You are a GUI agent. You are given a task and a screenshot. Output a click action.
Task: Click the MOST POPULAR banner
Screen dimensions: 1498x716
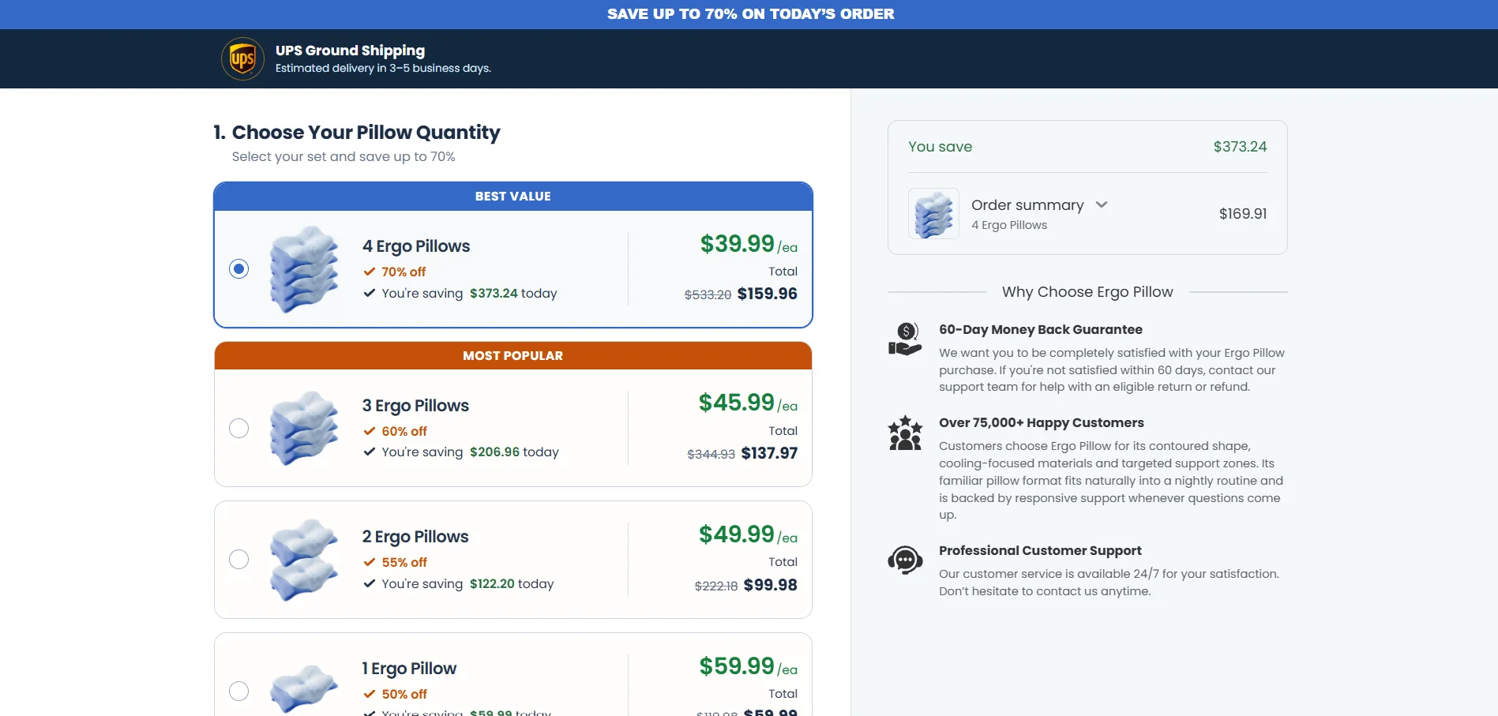513,356
